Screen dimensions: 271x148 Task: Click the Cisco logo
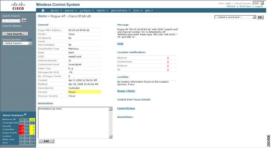tap(18, 6)
